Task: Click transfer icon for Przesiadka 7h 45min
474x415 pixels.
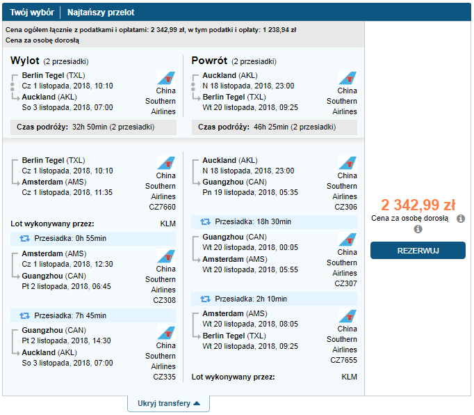Action: [x=25, y=315]
